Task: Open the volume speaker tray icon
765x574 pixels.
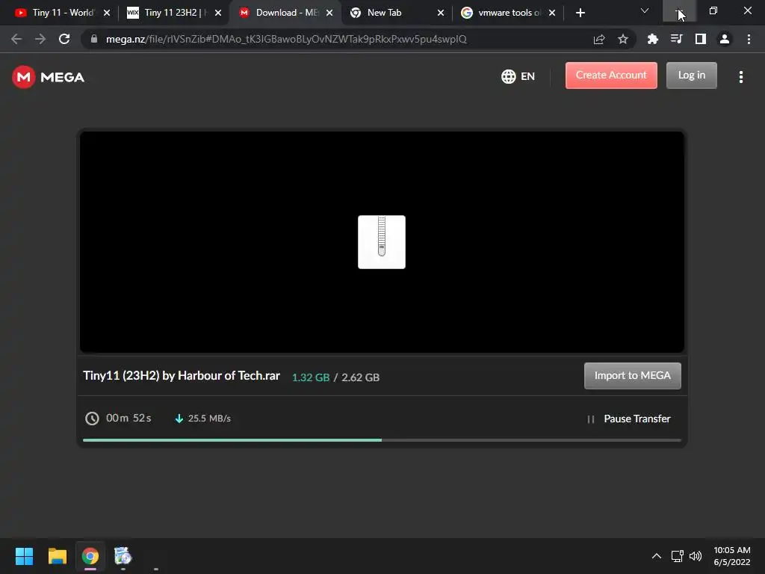Action: [696, 556]
